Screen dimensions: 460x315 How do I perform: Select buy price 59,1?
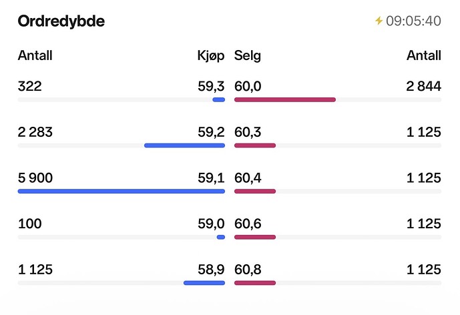point(211,178)
